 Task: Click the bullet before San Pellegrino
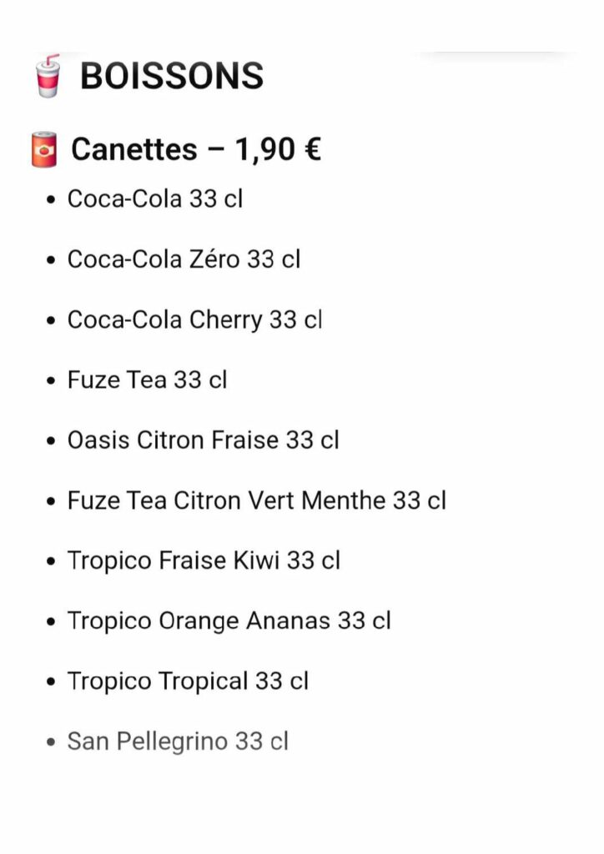click(51, 742)
